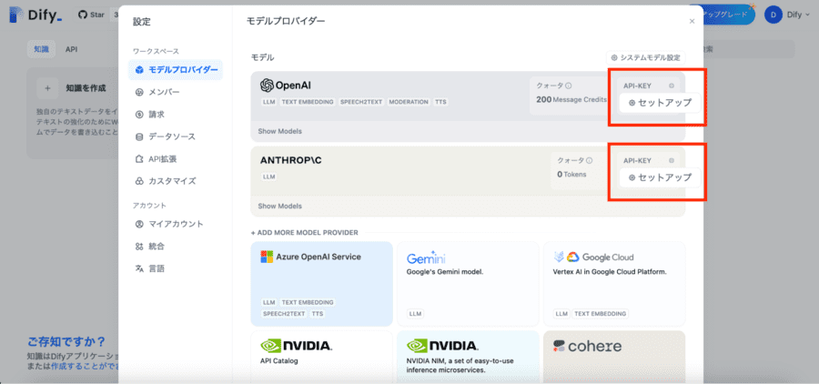Viewport: 819px width, 384px height.
Task: Click the extension icon beside API拡張
Action: point(139,159)
